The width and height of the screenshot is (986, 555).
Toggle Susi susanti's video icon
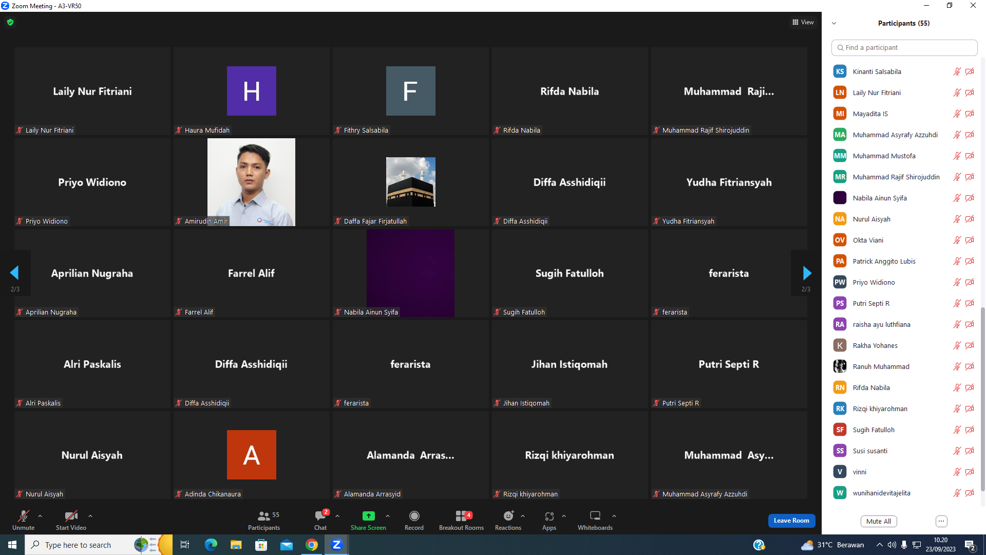pos(970,451)
